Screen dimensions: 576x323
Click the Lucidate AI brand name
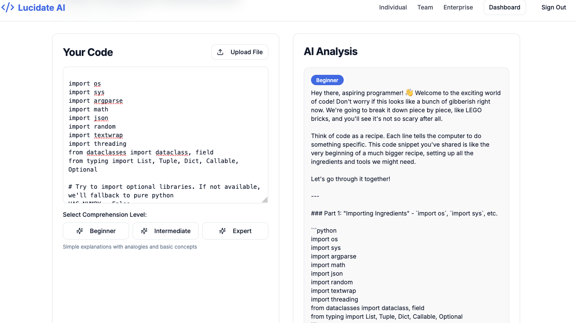click(42, 7)
